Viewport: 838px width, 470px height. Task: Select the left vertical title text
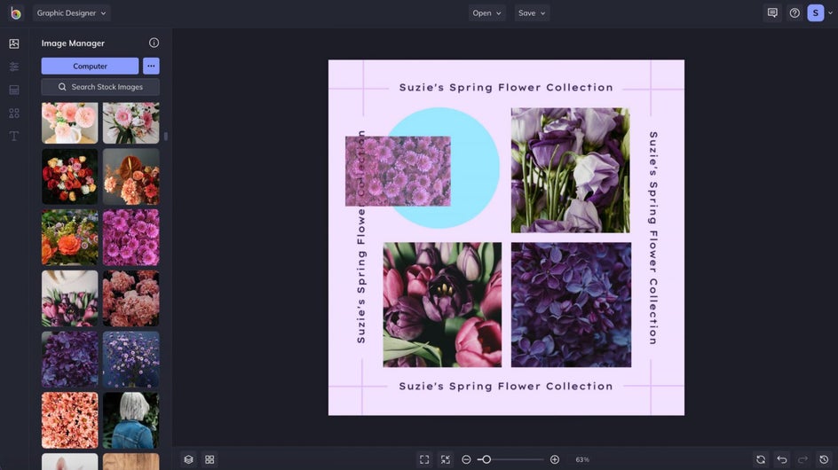(x=361, y=237)
